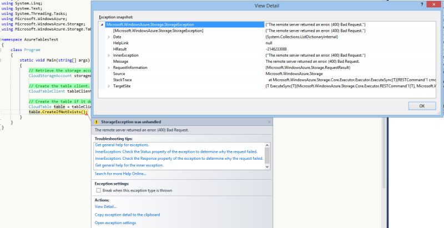Collapse the StorageException root node
Viewport: 444px width, 228px height.
[102, 25]
